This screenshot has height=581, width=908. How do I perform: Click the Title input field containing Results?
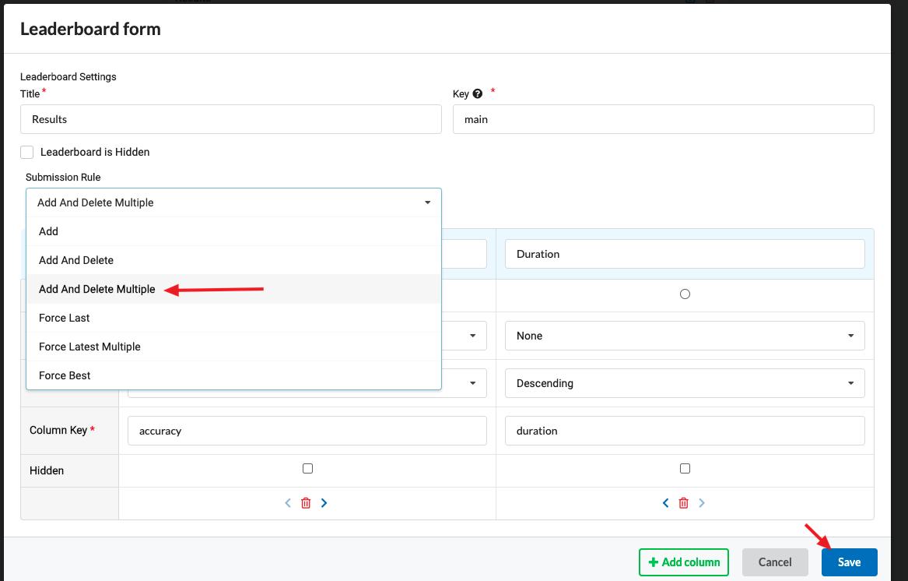point(230,119)
